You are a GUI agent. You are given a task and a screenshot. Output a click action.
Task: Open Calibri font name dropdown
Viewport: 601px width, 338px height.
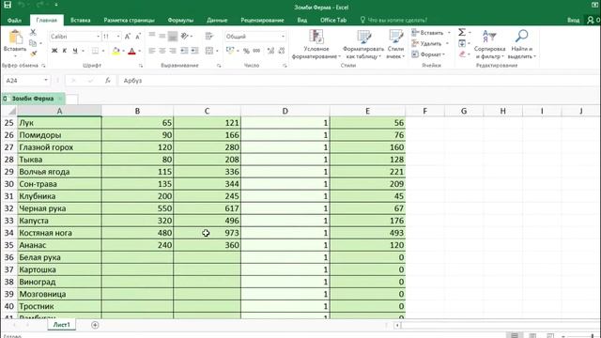click(98, 37)
